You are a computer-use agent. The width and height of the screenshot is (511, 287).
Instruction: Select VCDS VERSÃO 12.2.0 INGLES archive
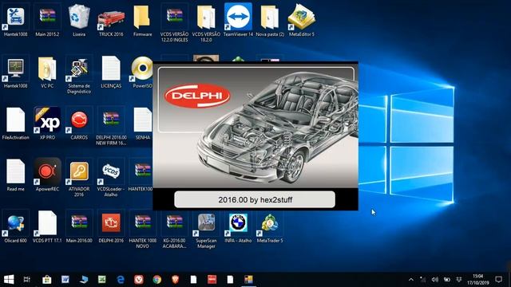click(174, 23)
